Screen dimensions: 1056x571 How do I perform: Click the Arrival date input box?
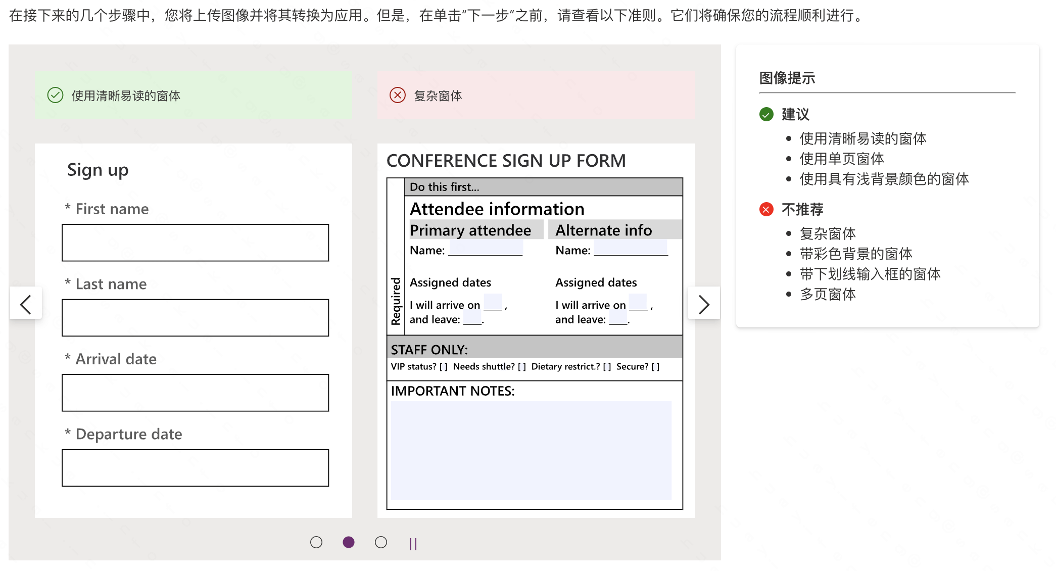tap(195, 393)
